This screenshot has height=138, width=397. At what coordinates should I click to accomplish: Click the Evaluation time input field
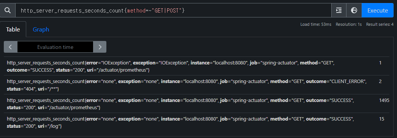point(55,47)
